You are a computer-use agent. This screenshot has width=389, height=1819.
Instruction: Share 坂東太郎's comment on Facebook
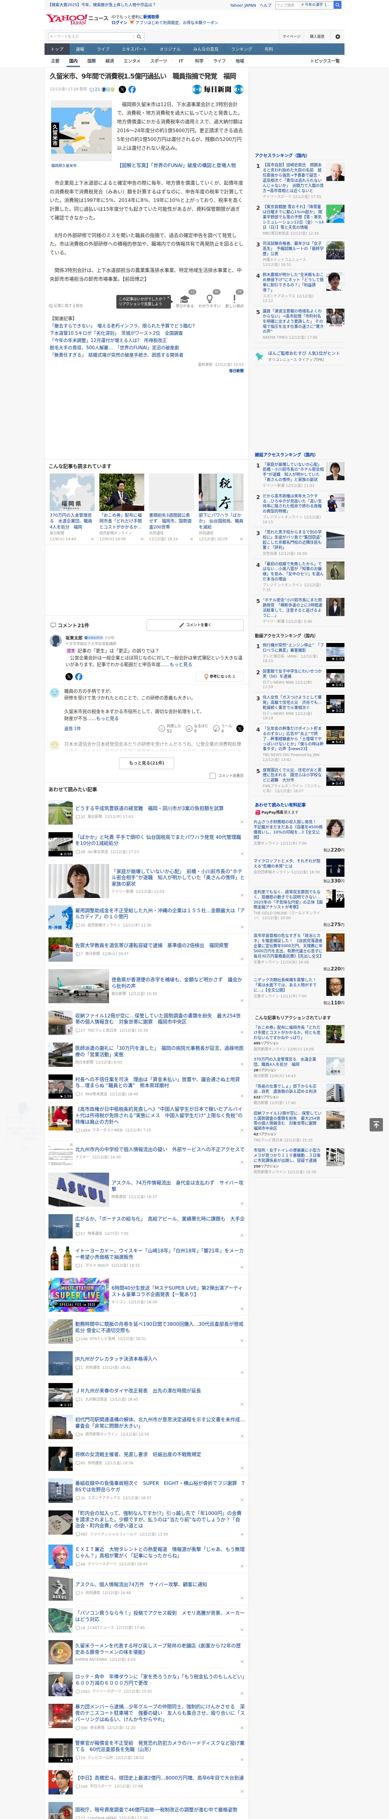[x=78, y=676]
